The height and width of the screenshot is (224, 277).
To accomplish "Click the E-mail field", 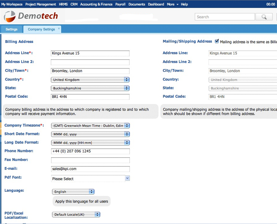I will [x=90, y=169].
